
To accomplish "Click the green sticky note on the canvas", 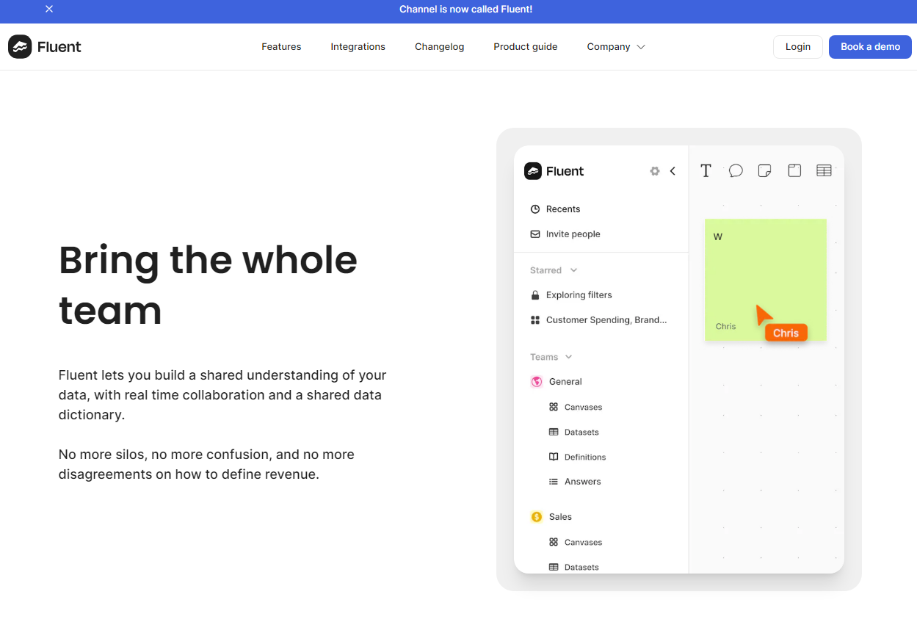I will [x=766, y=280].
